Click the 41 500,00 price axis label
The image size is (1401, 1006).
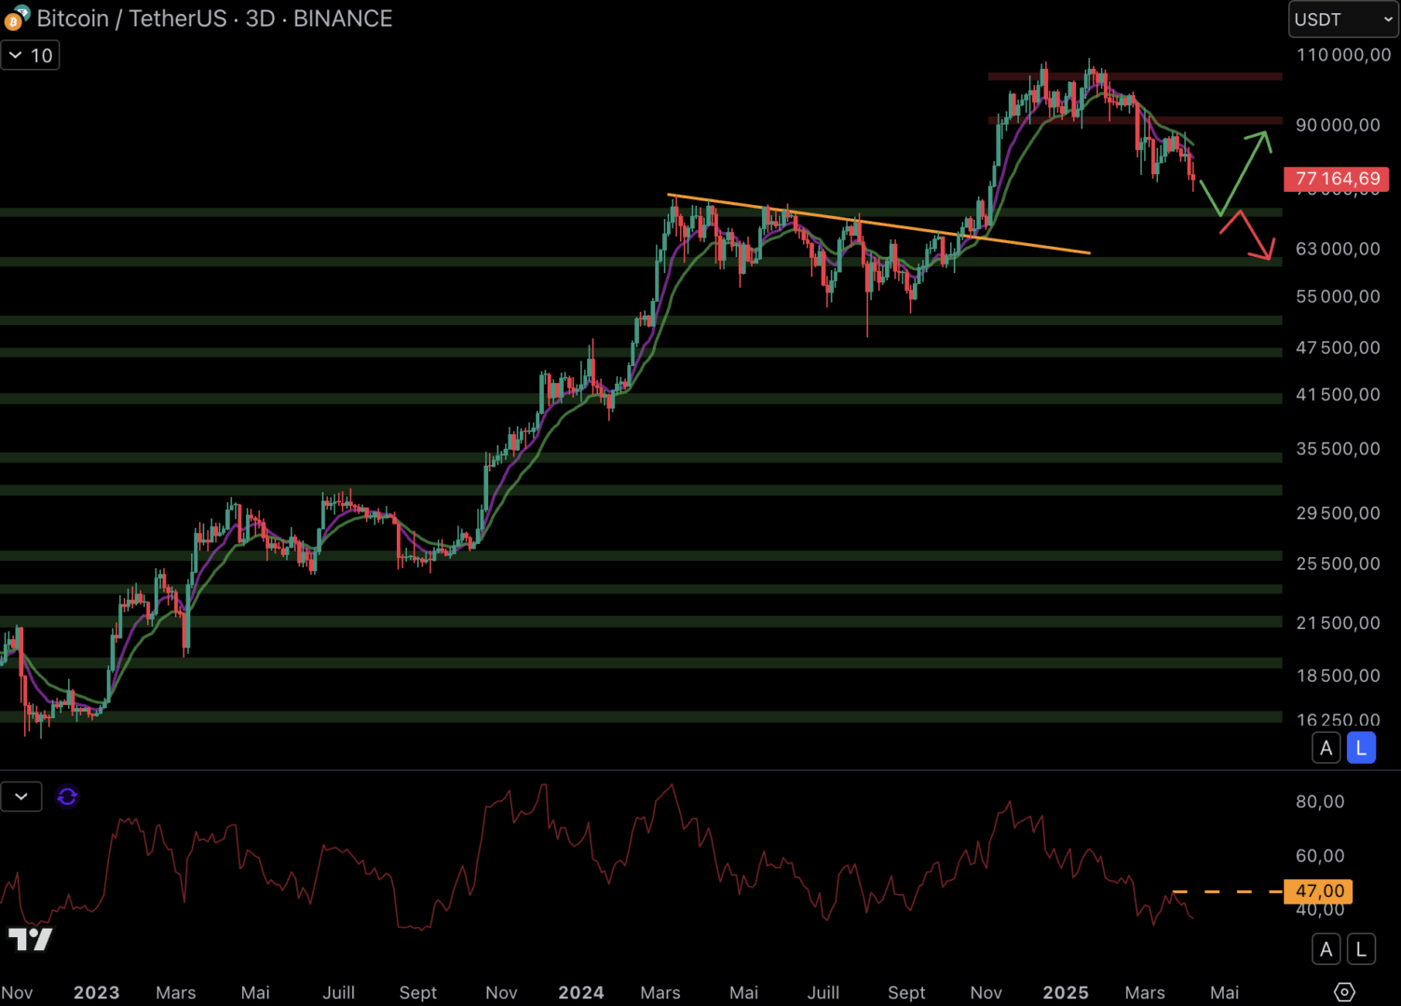coord(1338,395)
